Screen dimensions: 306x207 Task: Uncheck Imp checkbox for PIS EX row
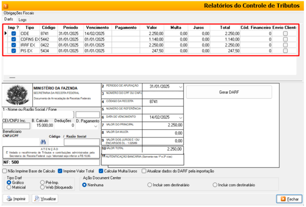[x=13, y=51]
